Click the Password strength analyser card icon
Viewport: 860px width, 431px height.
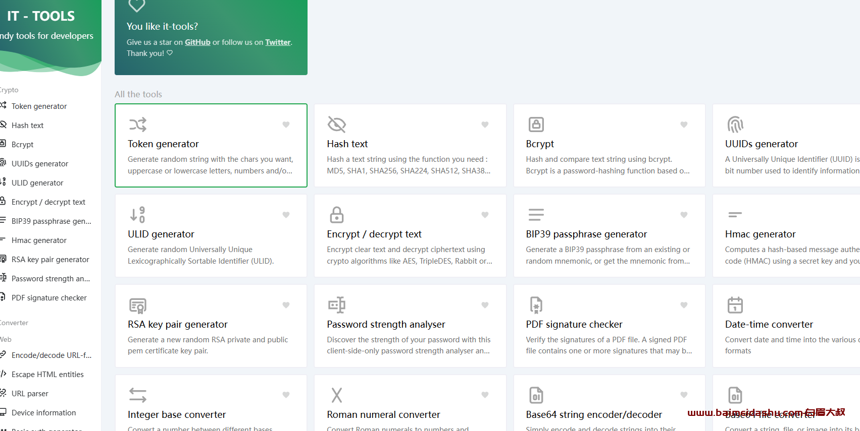(x=337, y=304)
